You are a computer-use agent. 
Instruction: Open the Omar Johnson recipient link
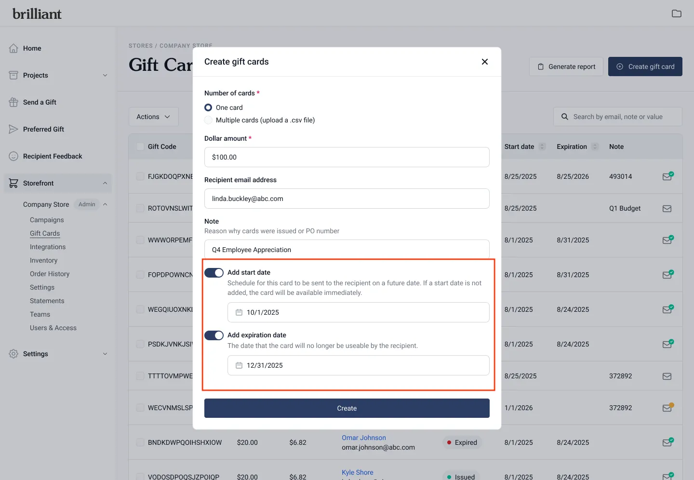364,438
